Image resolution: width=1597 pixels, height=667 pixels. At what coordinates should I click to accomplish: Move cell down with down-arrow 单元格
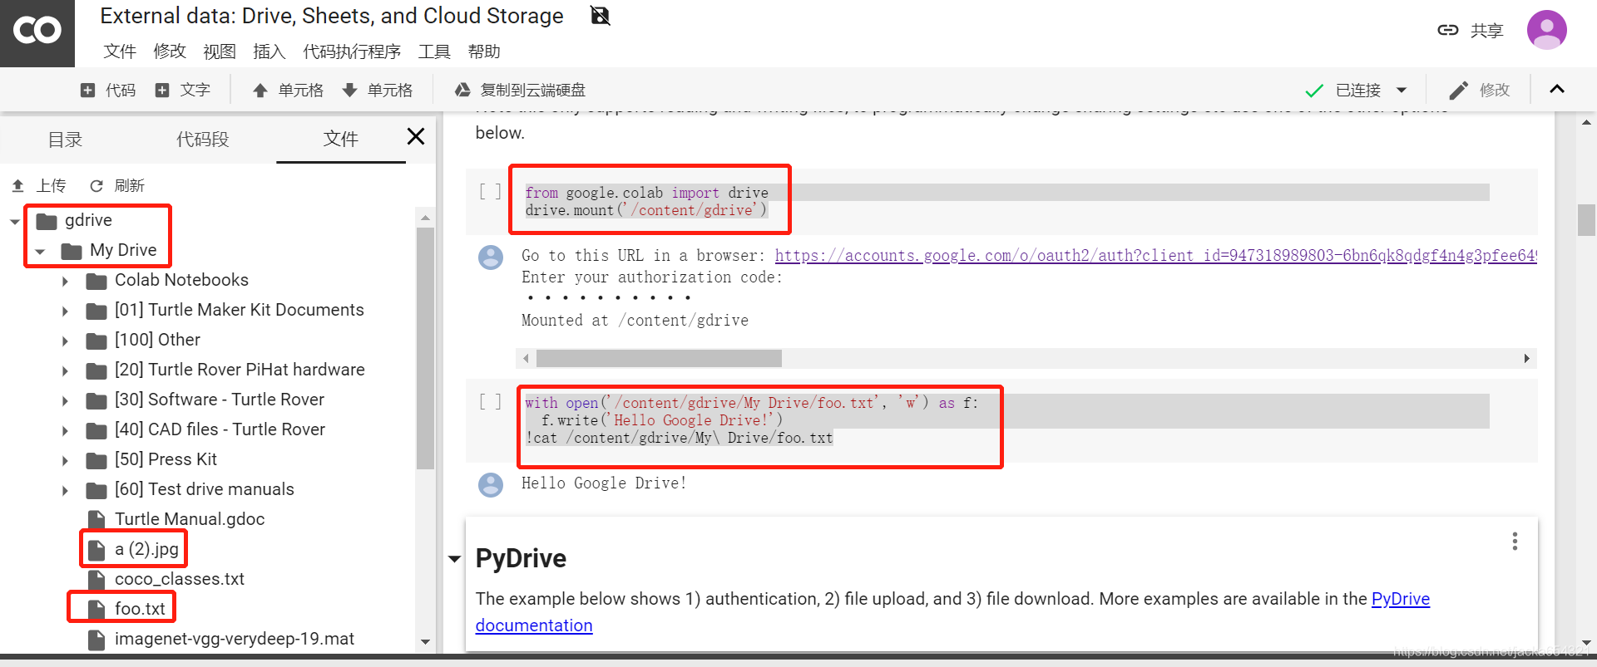(377, 90)
